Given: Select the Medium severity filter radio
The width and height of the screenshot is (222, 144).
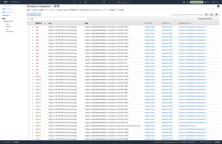Looking at the screenshot, I should [x=5, y=26].
